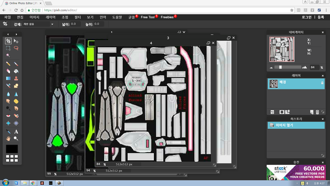Click the 로그인 login link

click(306, 17)
